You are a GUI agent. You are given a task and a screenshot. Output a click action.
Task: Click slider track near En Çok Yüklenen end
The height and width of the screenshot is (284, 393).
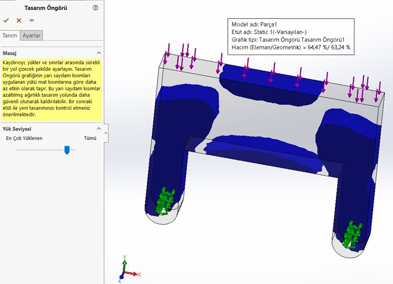(21, 150)
